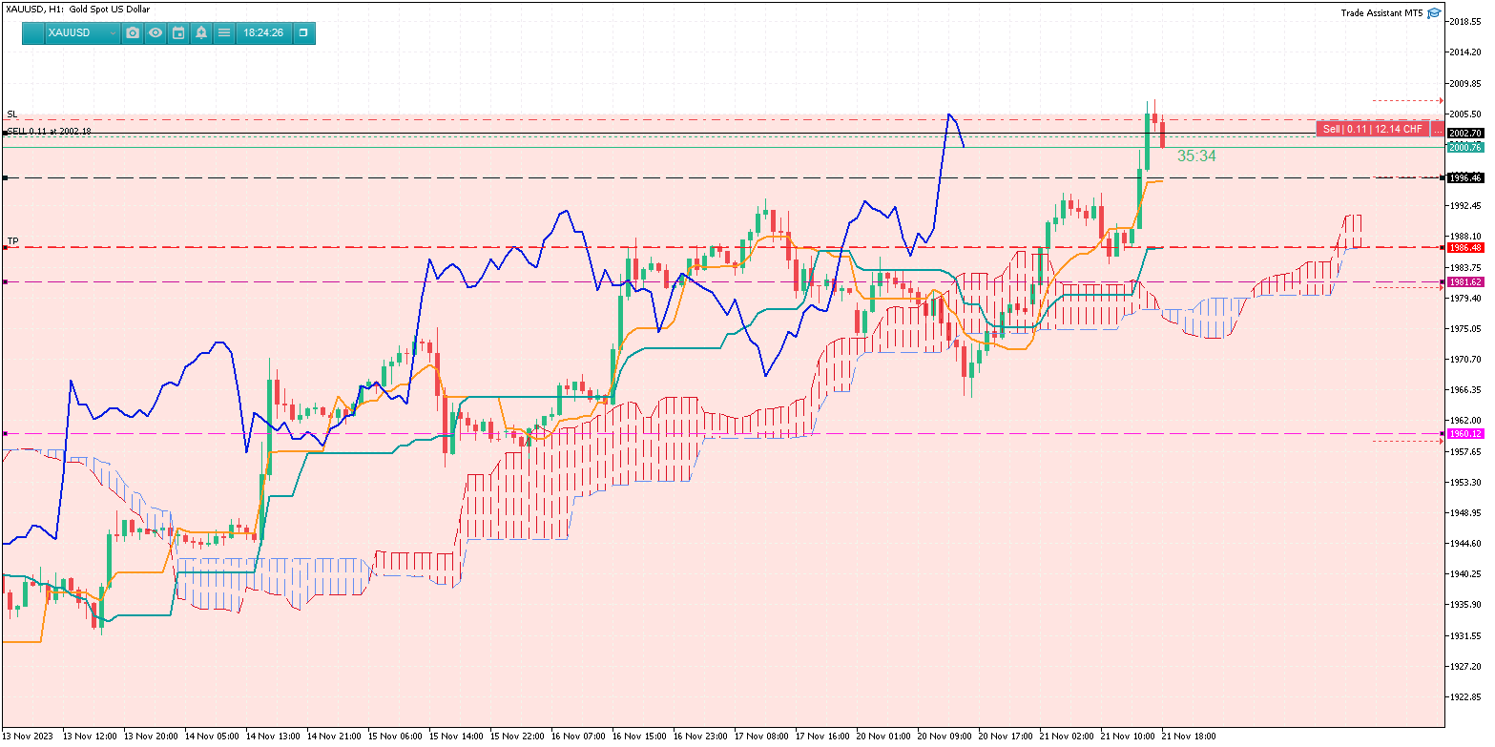This screenshot has width=1495, height=747.
Task: Grab the red TP line's left anchor handle
Action: click(x=5, y=247)
